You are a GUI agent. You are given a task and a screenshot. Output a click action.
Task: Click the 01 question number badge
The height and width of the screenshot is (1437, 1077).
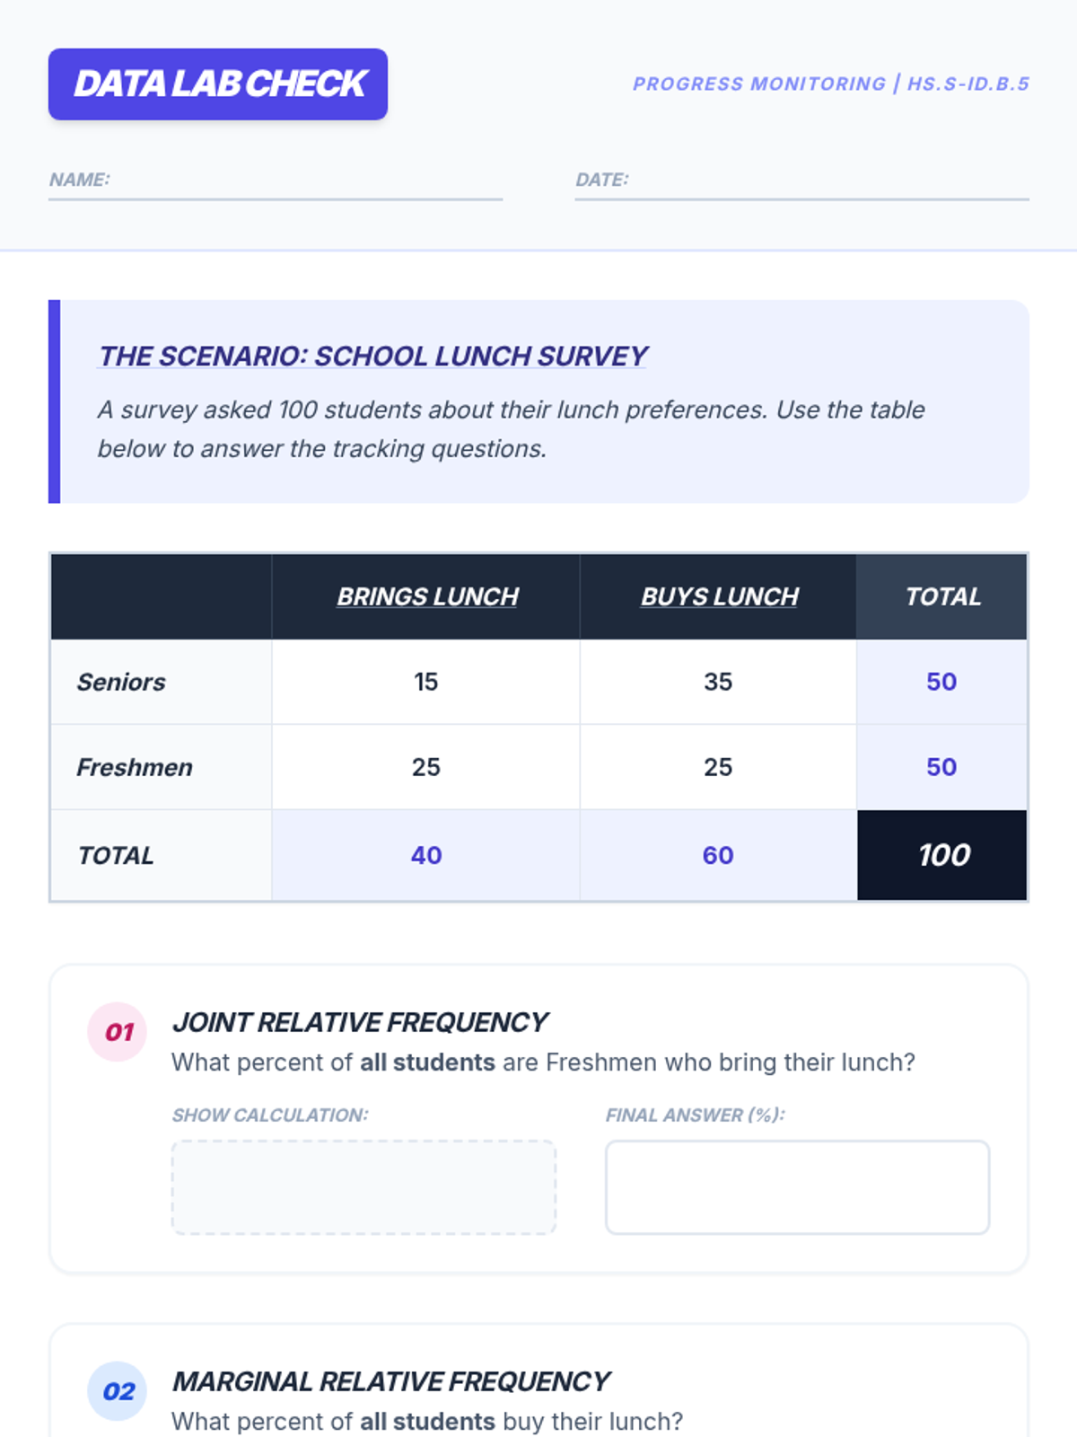pos(118,1032)
